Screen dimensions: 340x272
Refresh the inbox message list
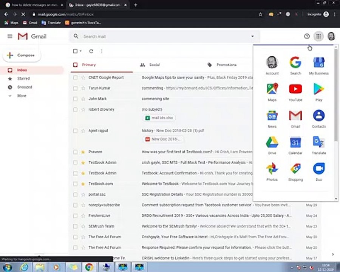point(91,51)
